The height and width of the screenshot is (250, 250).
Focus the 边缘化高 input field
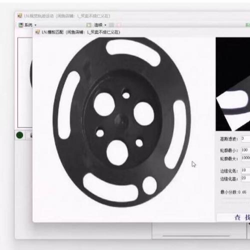[245, 178]
